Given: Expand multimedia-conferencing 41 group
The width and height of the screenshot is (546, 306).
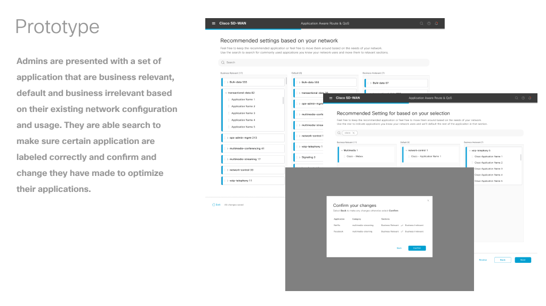Looking at the screenshot, I should [228, 149].
